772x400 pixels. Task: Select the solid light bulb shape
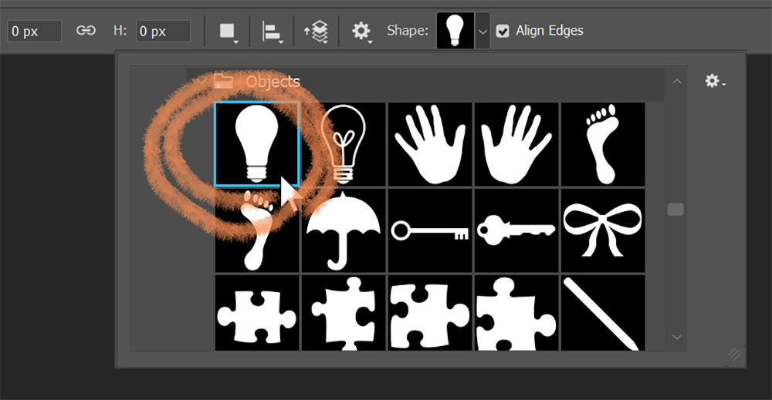click(x=257, y=144)
